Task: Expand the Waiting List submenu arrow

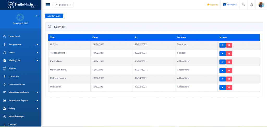Action: (37, 61)
